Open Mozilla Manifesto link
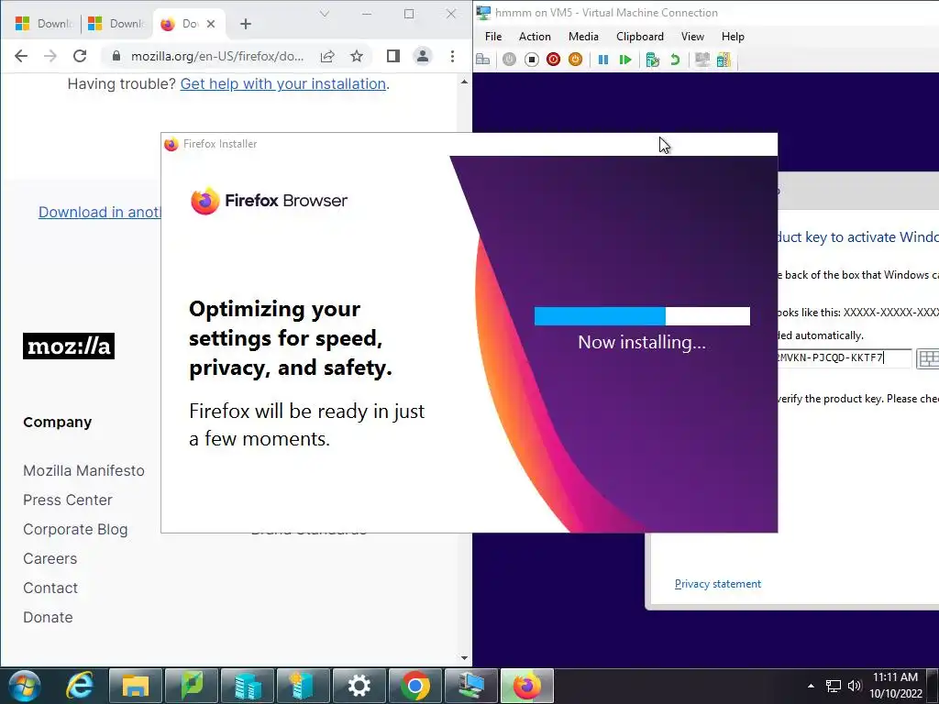Viewport: 939px width, 704px height. pyautogui.click(x=83, y=470)
